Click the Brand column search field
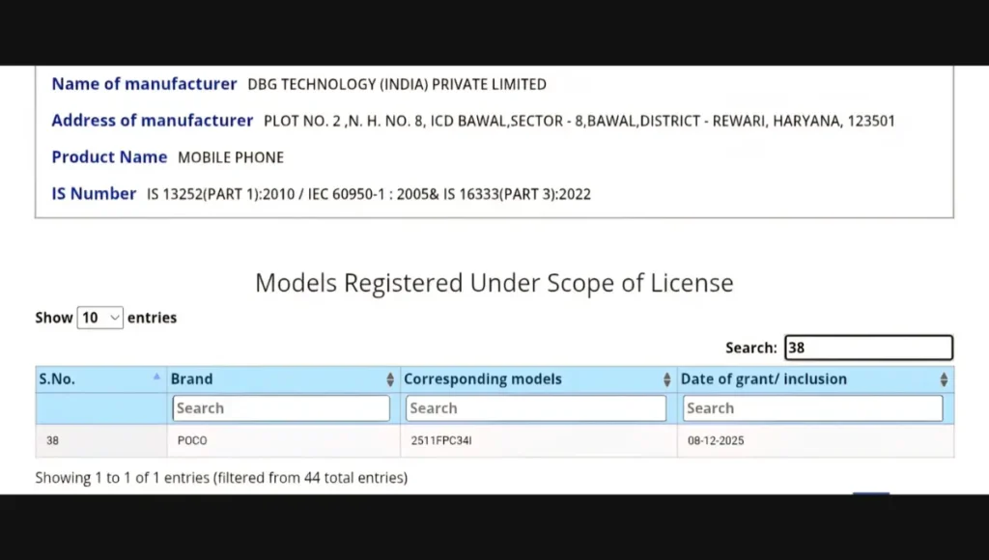This screenshot has width=989, height=560. 281,408
